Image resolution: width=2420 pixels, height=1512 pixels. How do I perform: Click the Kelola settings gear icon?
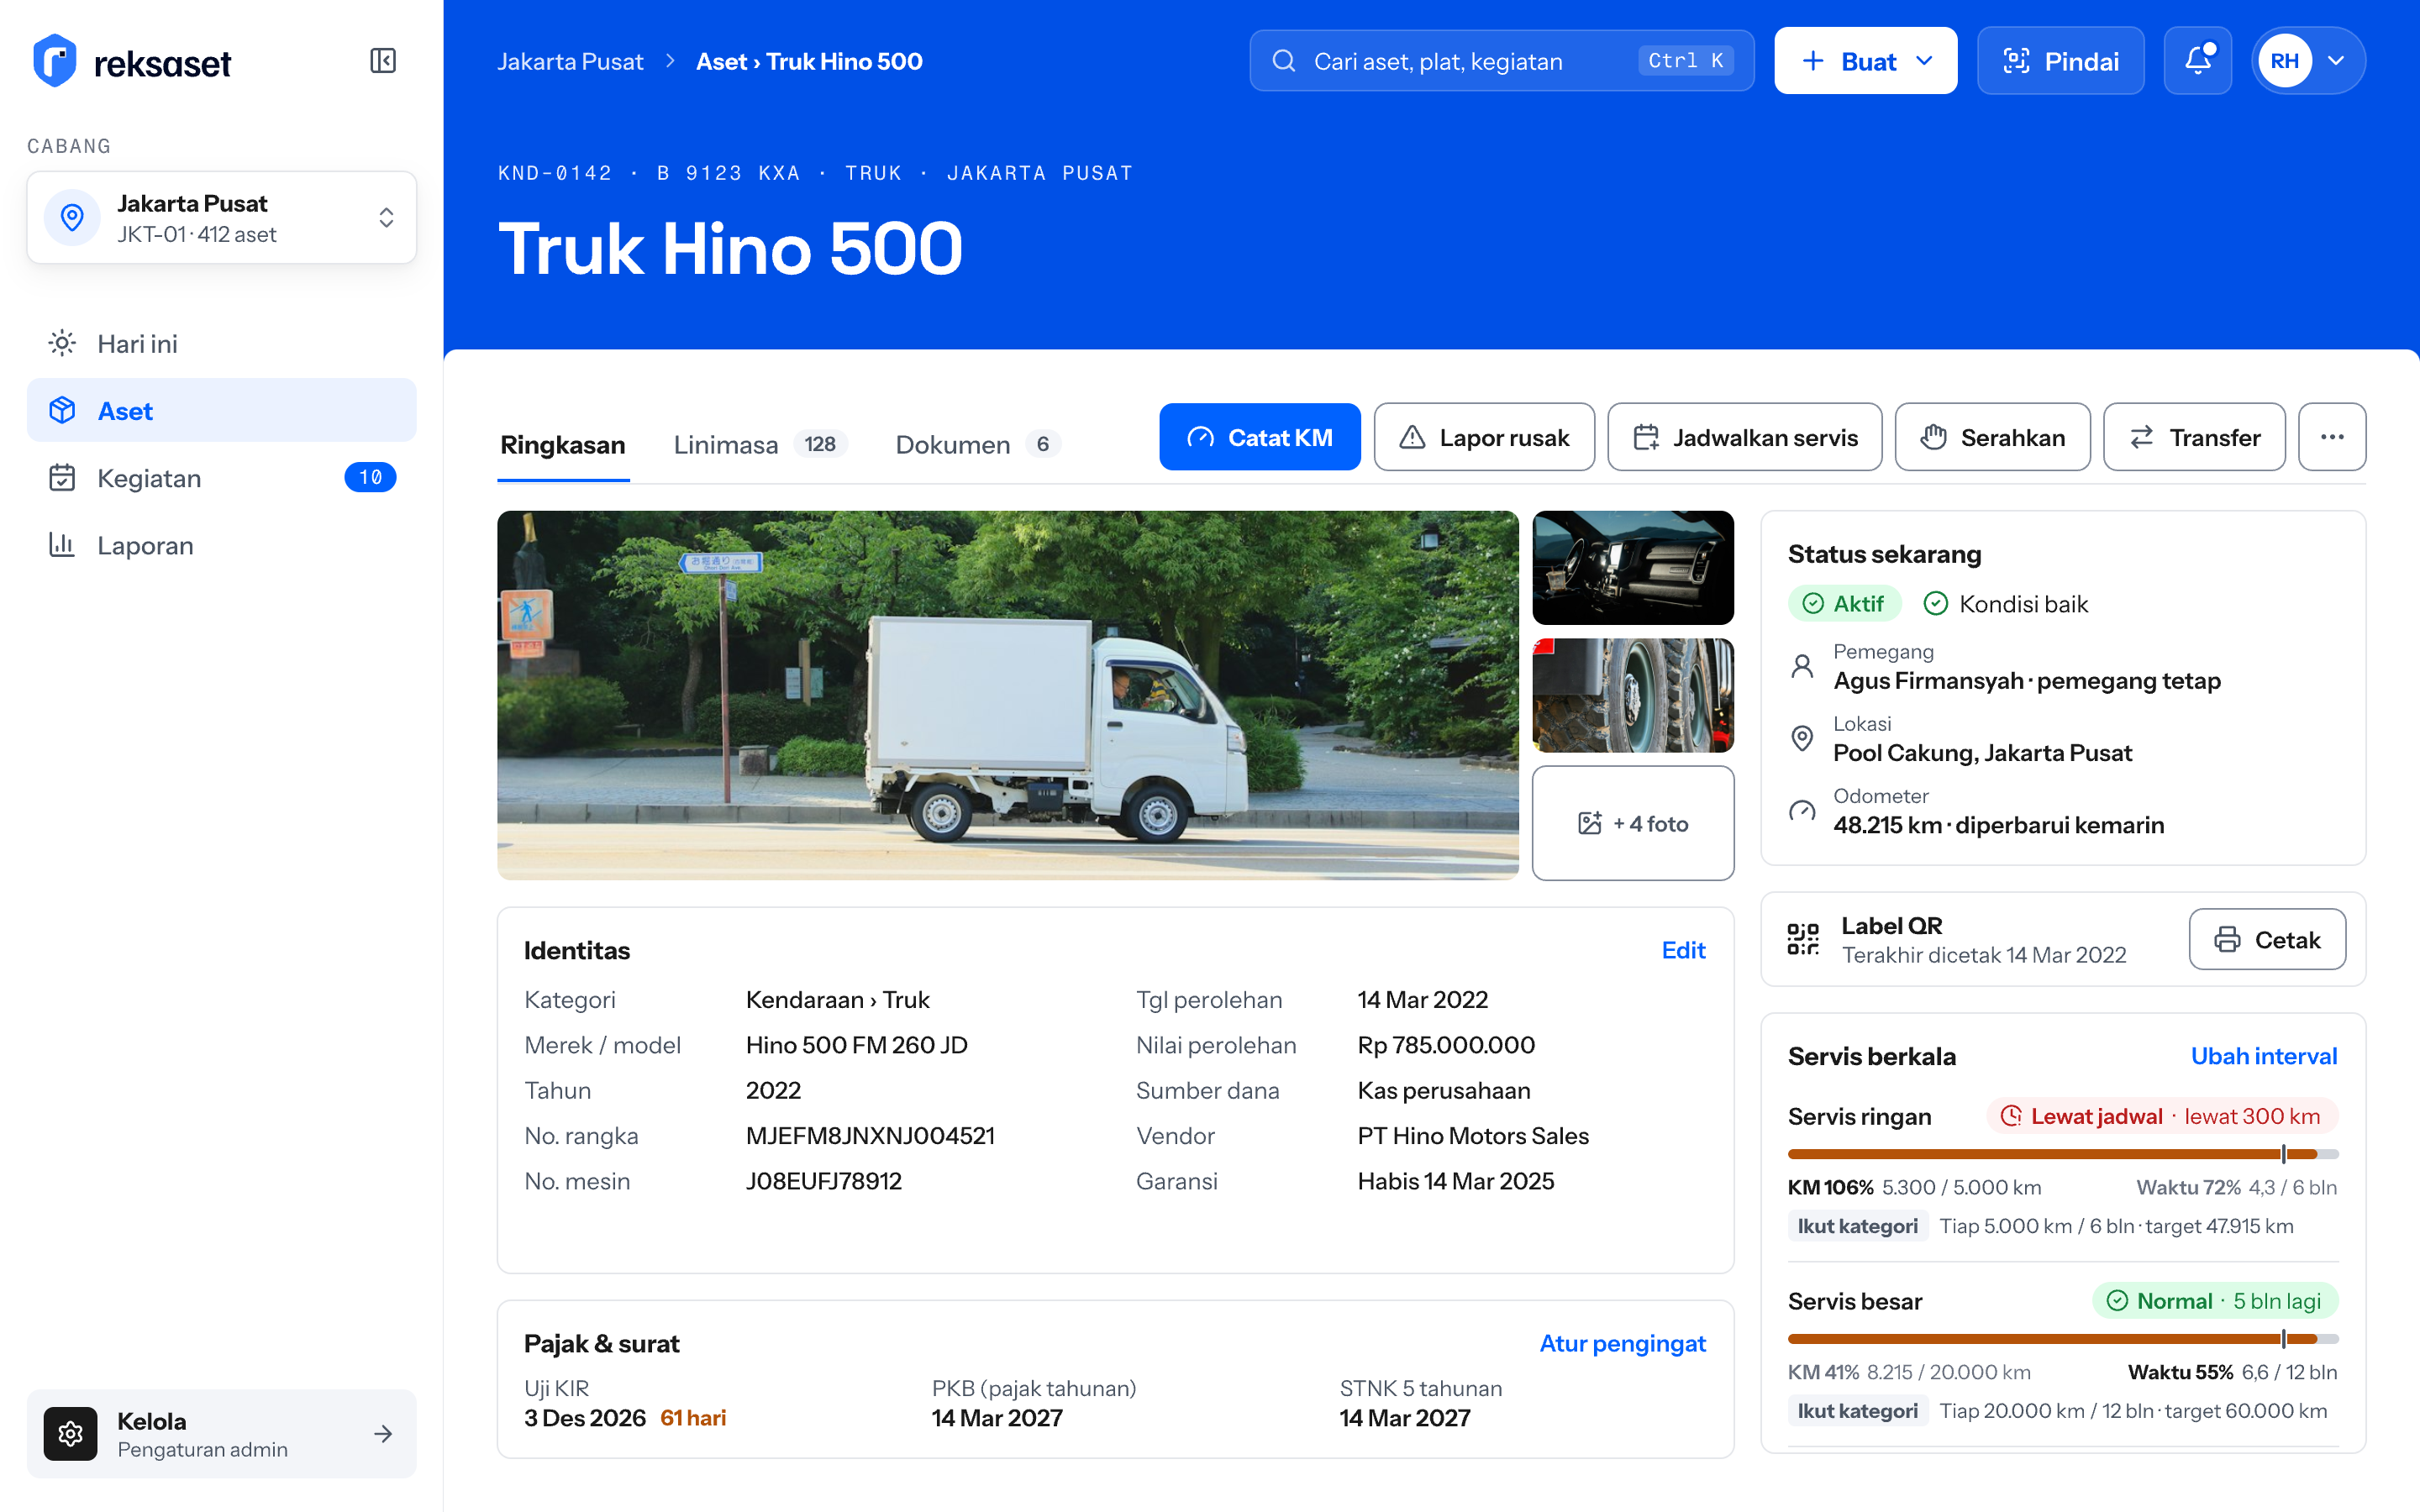click(x=70, y=1433)
